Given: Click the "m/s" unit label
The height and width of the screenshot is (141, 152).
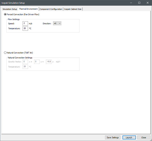Looking at the screenshot, I should [x=31, y=24].
